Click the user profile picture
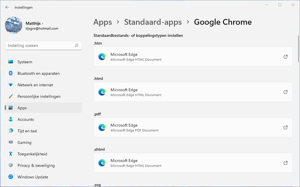Viewport: 300px width, 187px height. click(x=14, y=25)
